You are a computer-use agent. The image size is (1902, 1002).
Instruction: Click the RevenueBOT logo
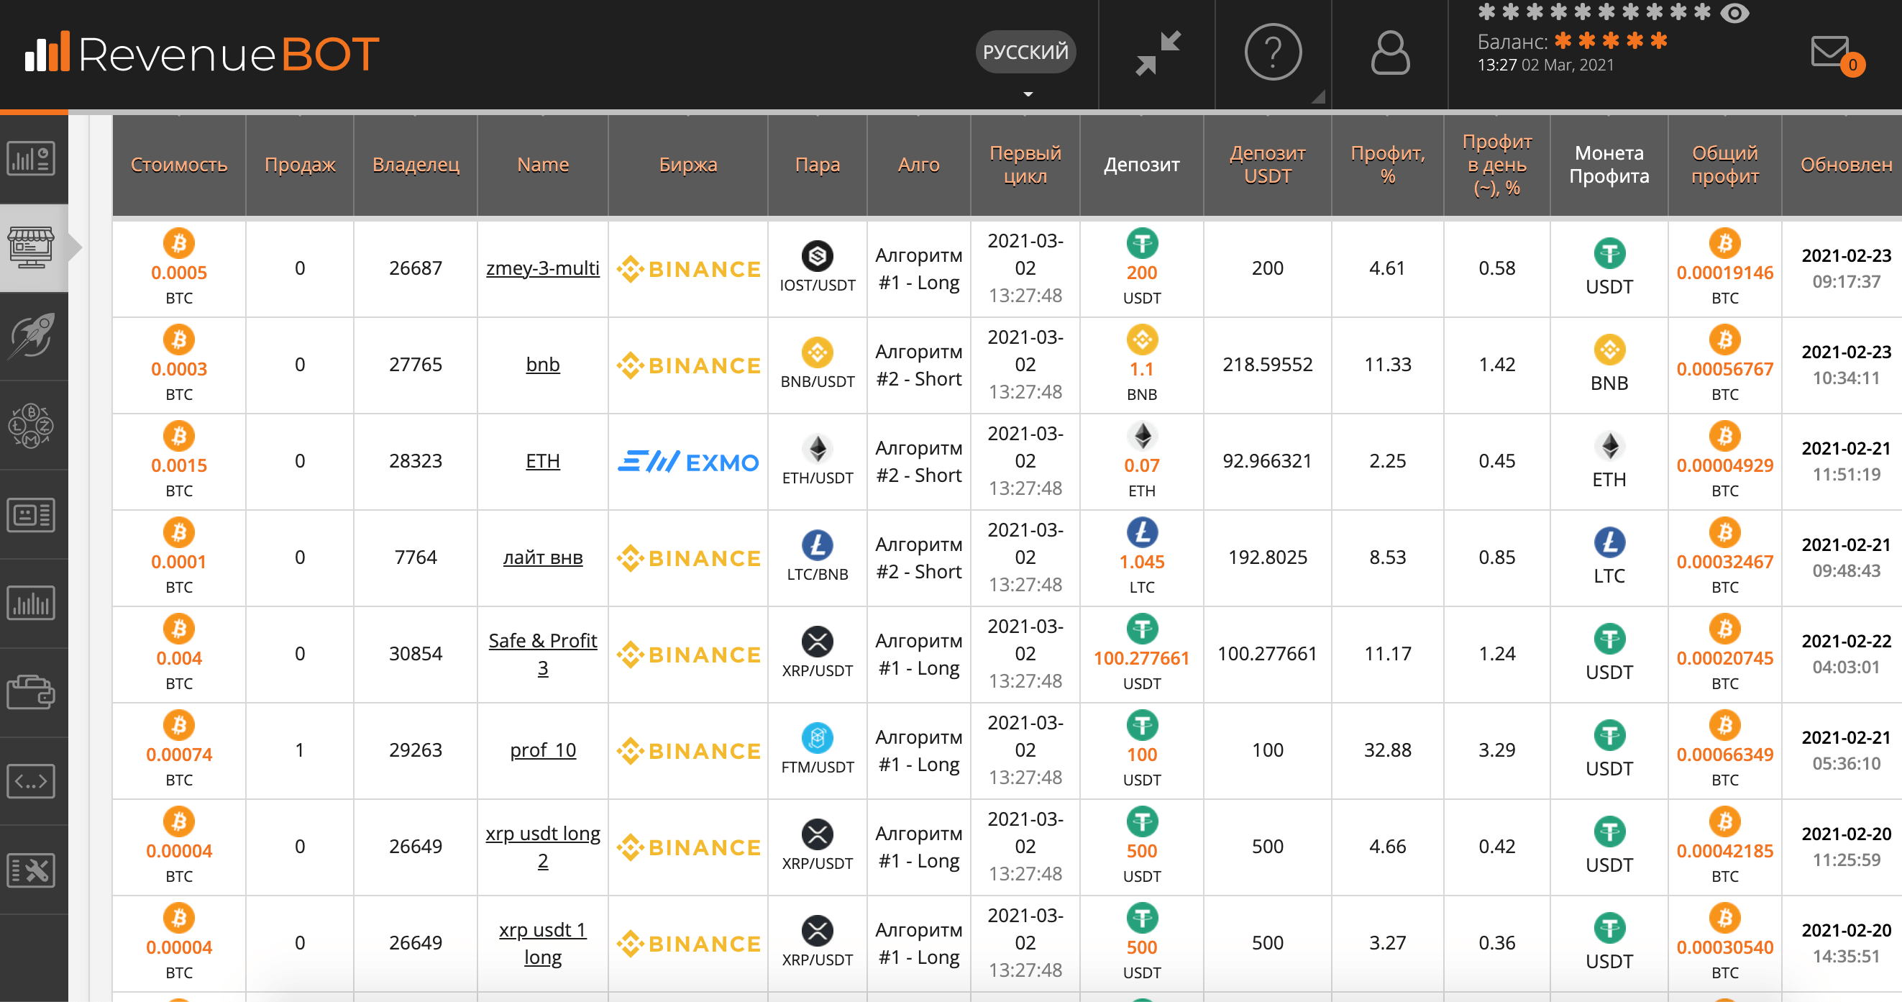201,54
